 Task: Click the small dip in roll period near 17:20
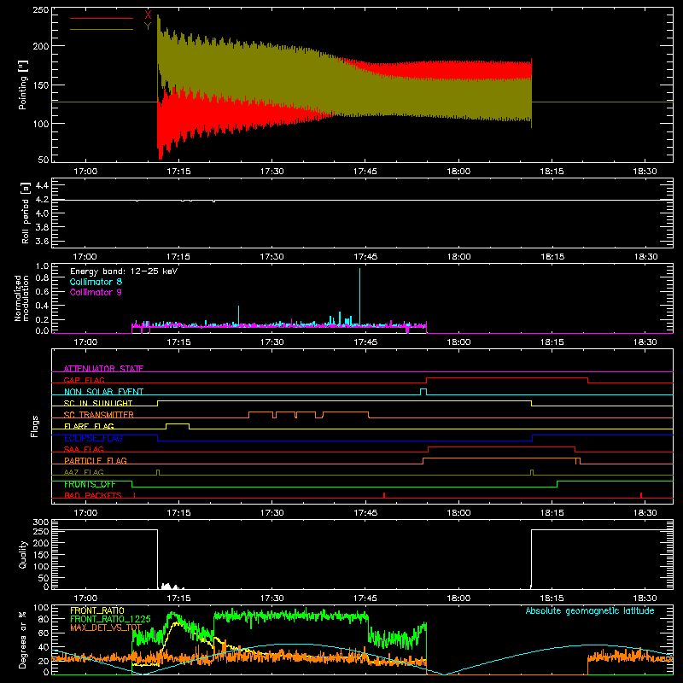[213, 201]
